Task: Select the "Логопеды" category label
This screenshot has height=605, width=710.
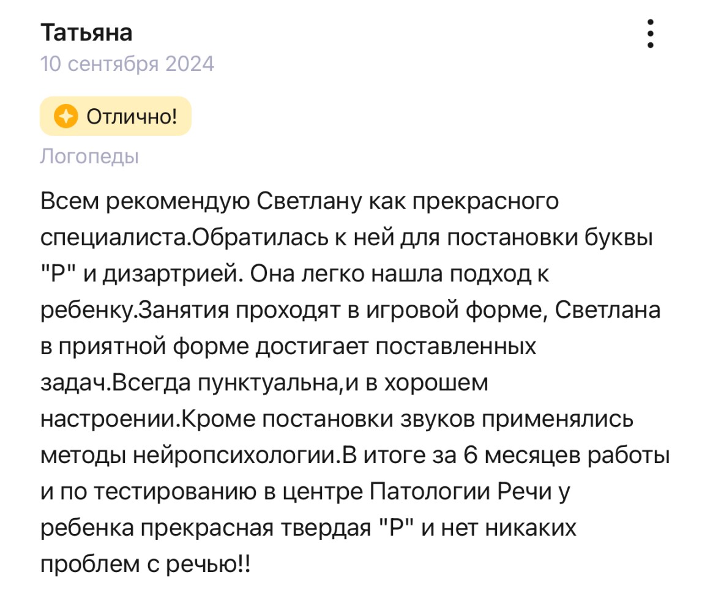Action: pos(89,157)
